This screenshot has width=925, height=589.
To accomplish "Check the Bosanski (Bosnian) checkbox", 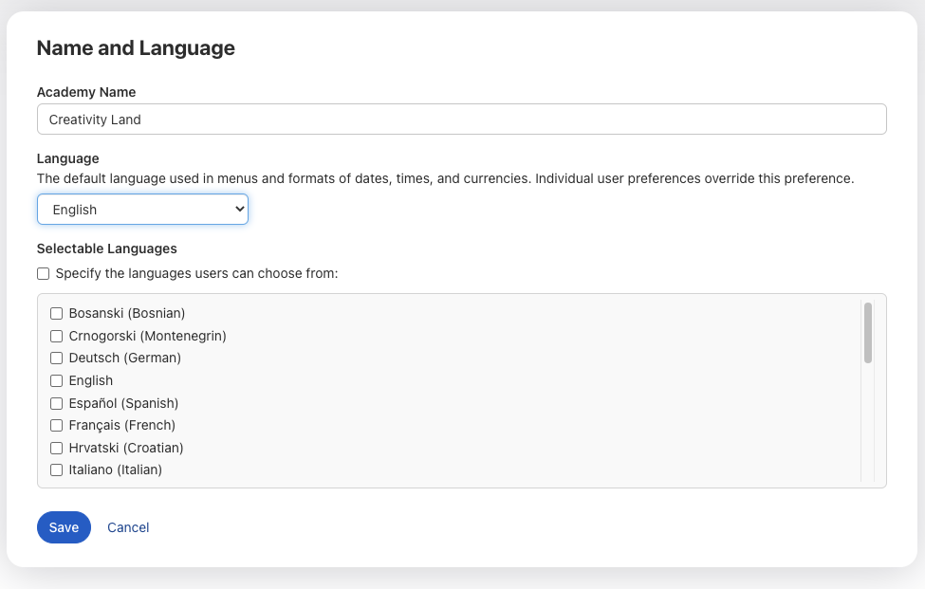I will 56,313.
